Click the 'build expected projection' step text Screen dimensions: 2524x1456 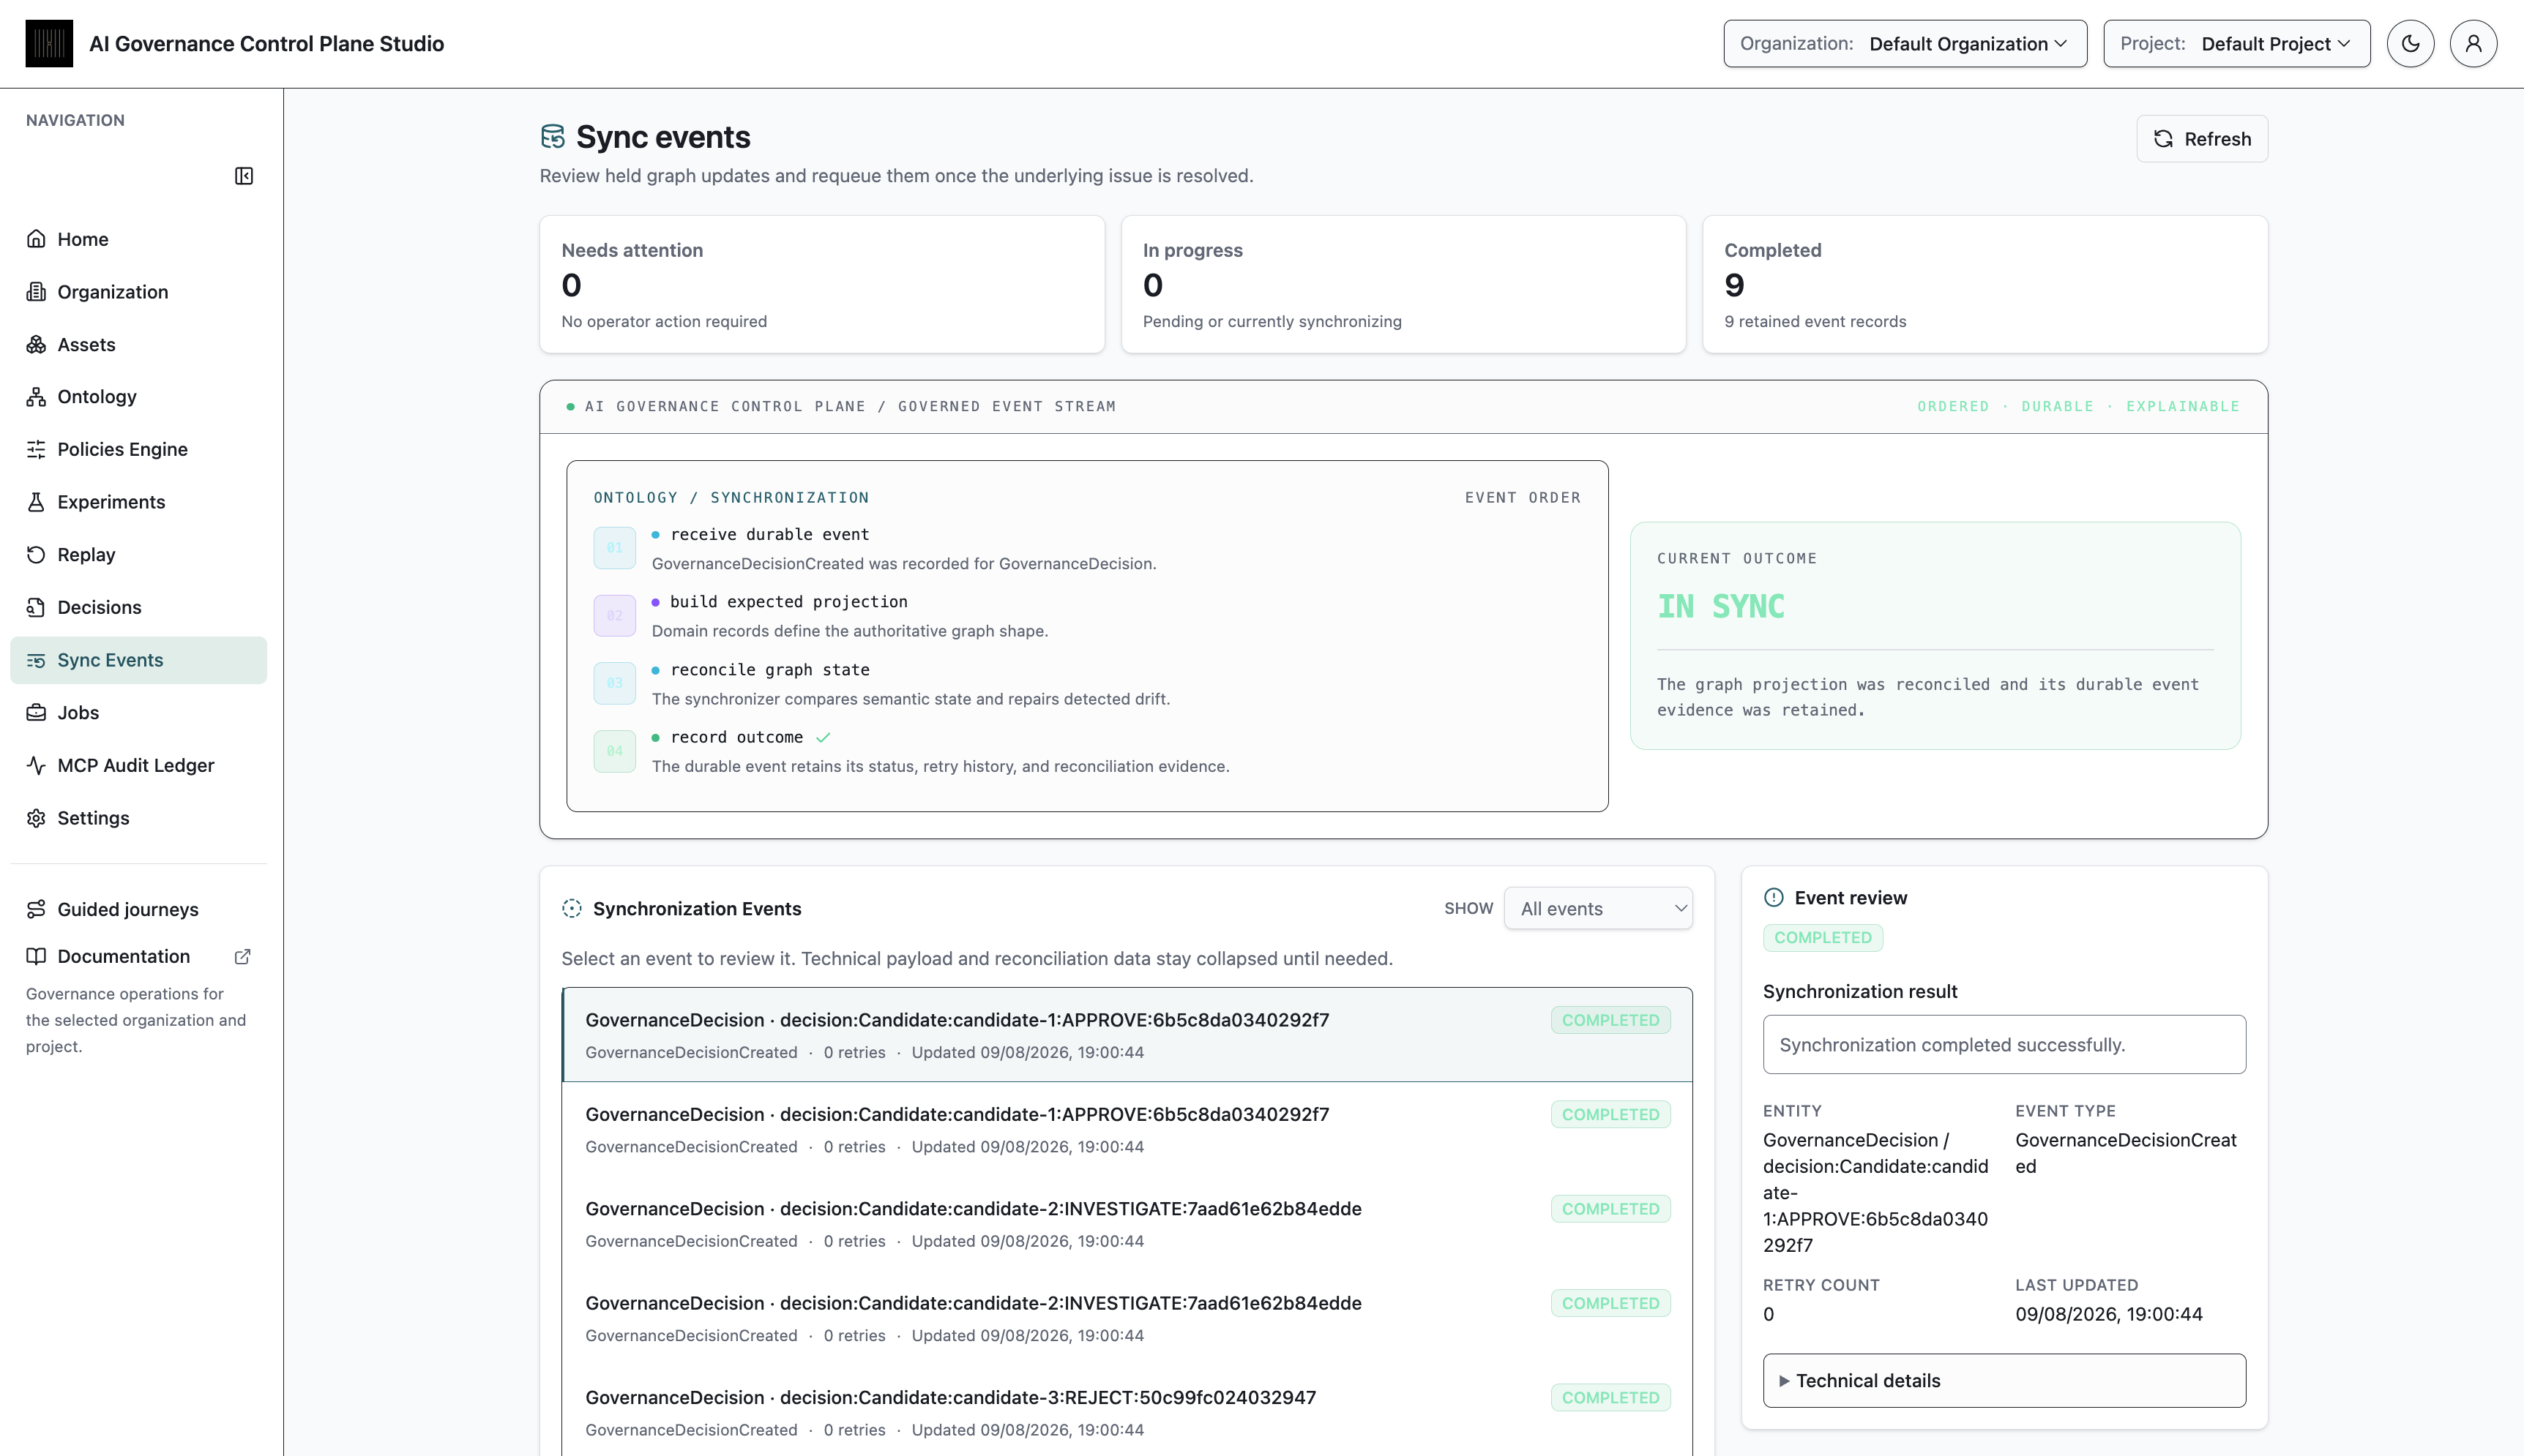pos(788,602)
